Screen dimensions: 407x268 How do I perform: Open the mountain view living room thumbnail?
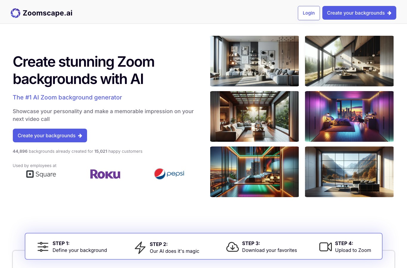click(x=349, y=172)
